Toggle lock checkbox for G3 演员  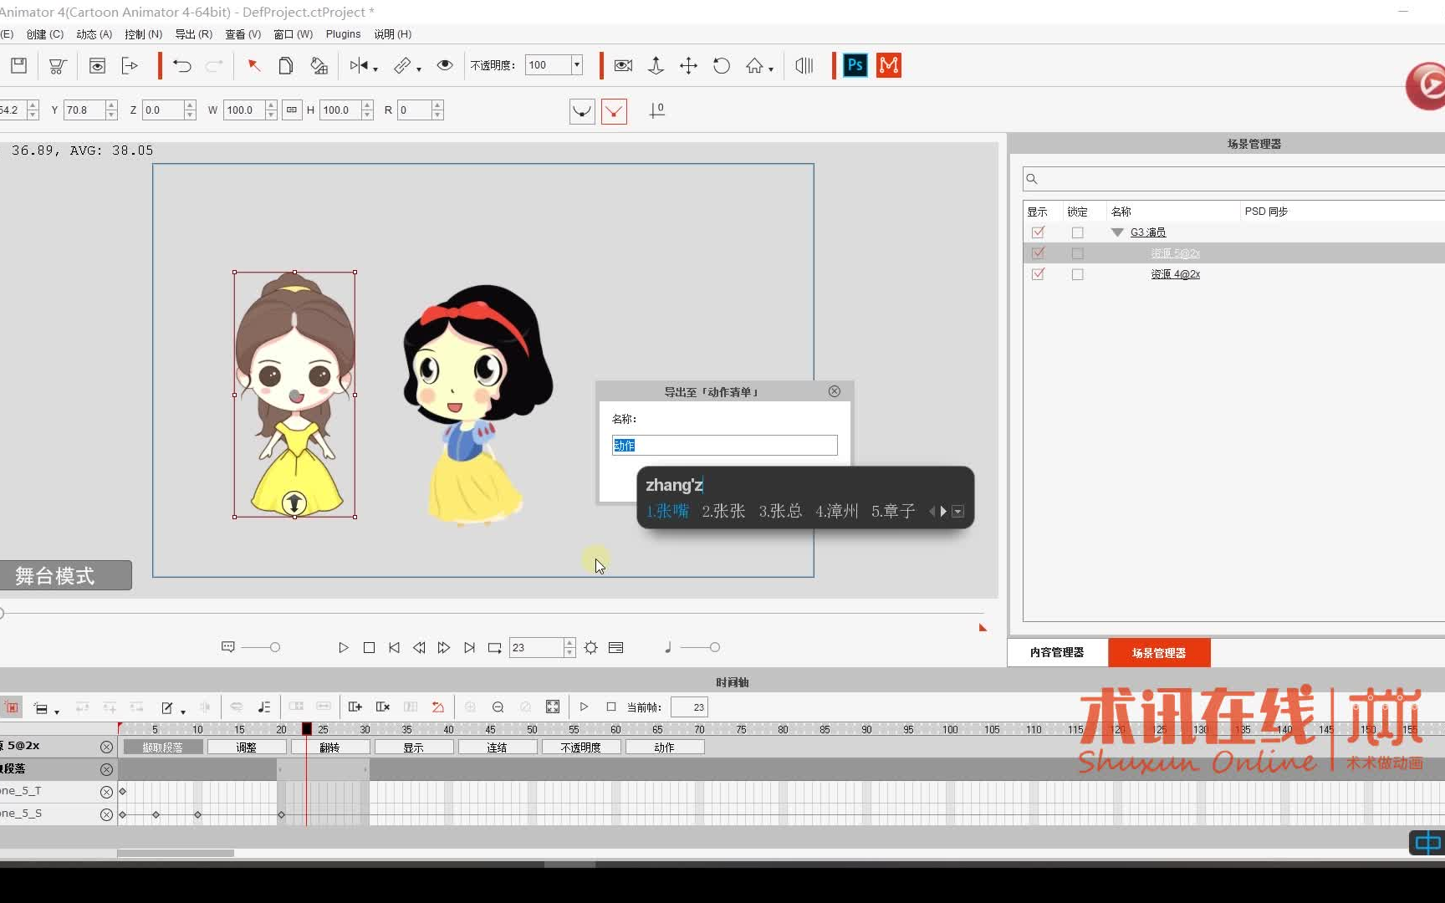1078,232
